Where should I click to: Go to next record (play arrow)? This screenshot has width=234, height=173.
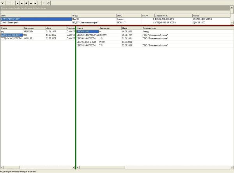(x=18, y=3)
